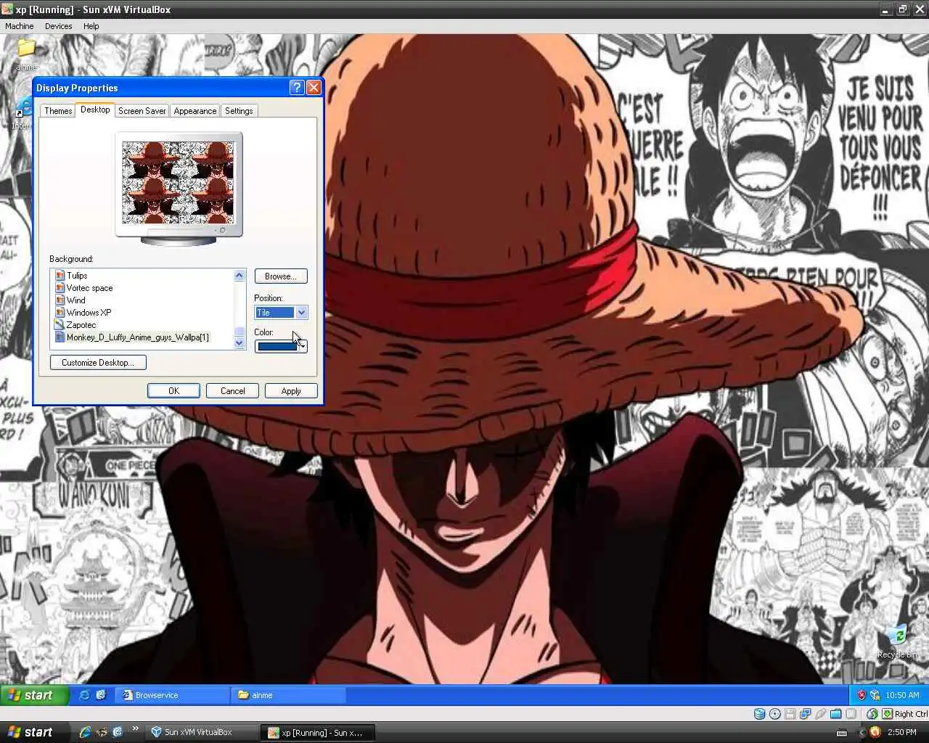The height and width of the screenshot is (743, 929).
Task: Click xp [Running] host taskbar button
Action: coord(319,732)
